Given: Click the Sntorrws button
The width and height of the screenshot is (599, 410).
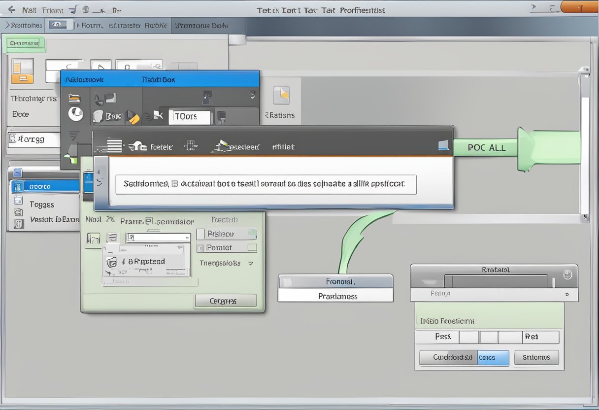Looking at the screenshot, I should [x=536, y=357].
